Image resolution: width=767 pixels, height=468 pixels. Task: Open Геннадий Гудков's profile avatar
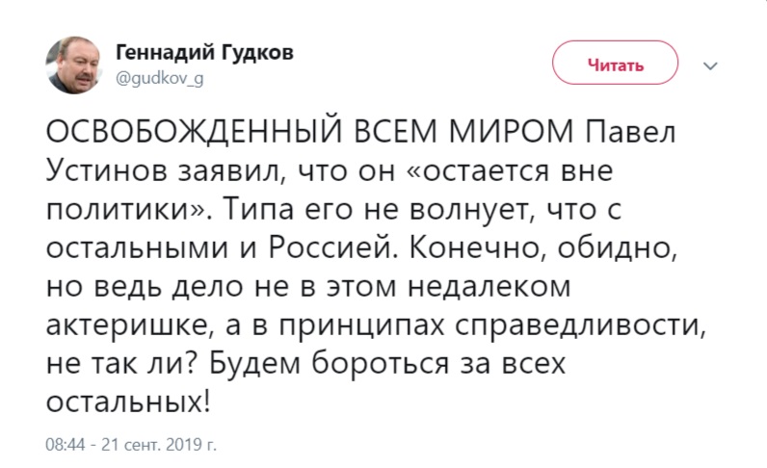click(72, 65)
